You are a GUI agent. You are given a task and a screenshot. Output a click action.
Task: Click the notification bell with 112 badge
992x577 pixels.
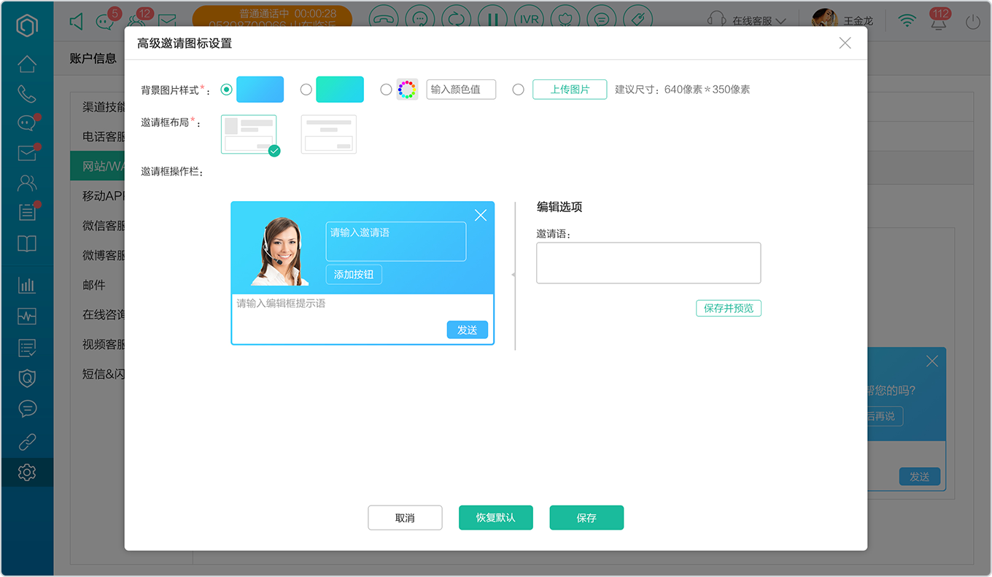click(x=939, y=22)
